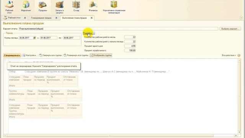Click horizontal scrollbar left arrow
Viewport: 245px width, 138px height.
click(5, 135)
